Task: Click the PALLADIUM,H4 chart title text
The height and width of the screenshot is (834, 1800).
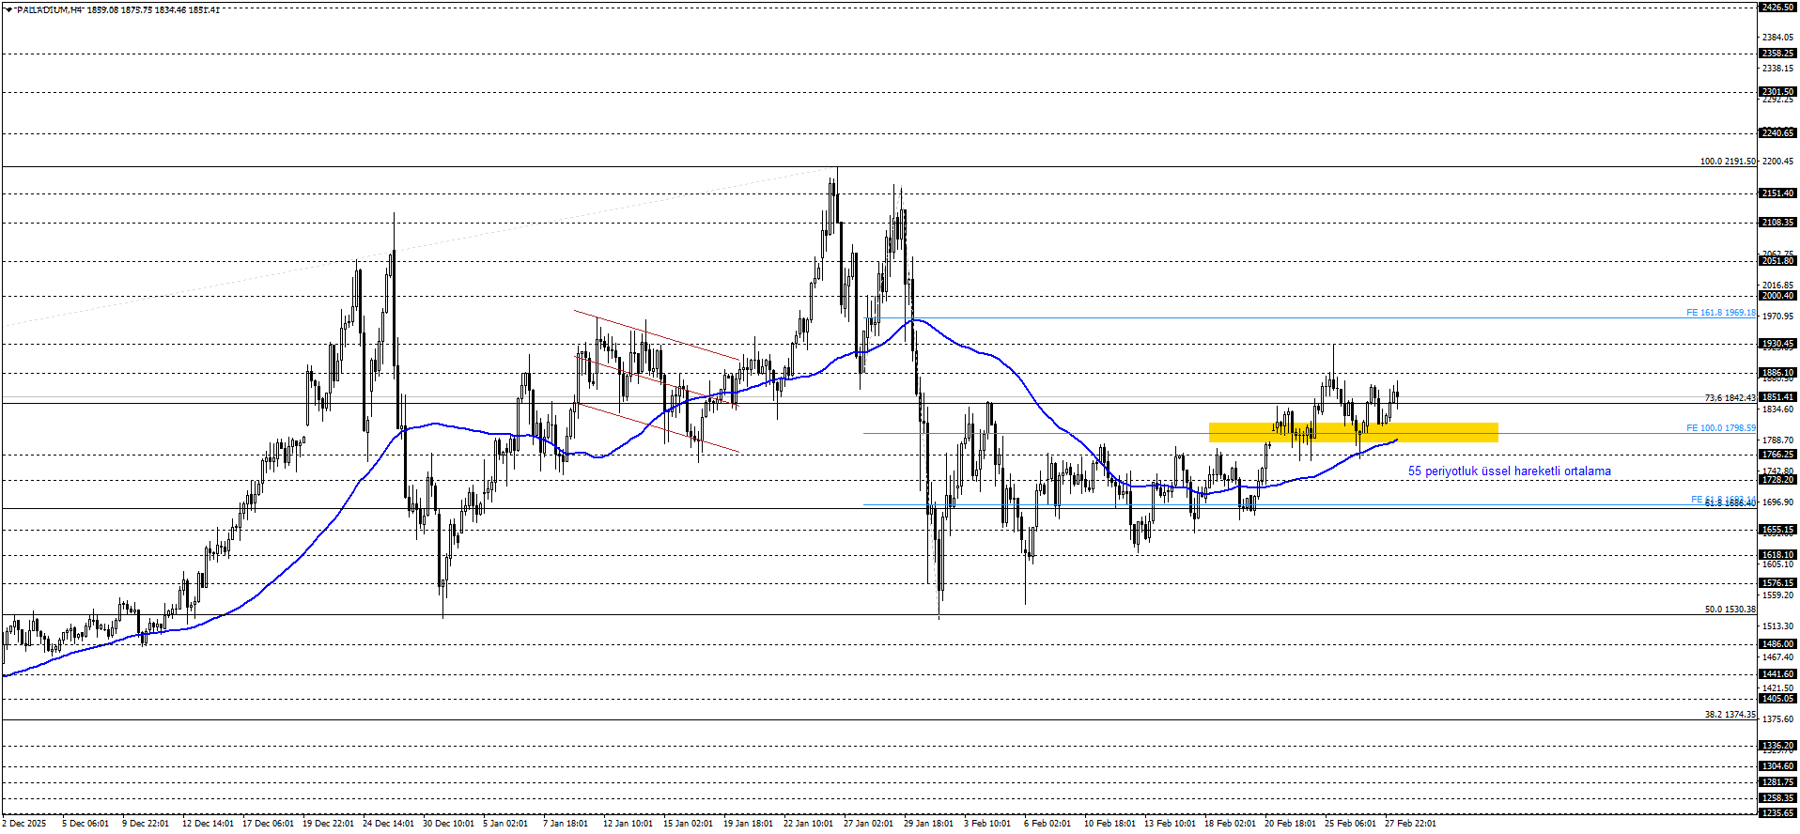Action: (49, 9)
